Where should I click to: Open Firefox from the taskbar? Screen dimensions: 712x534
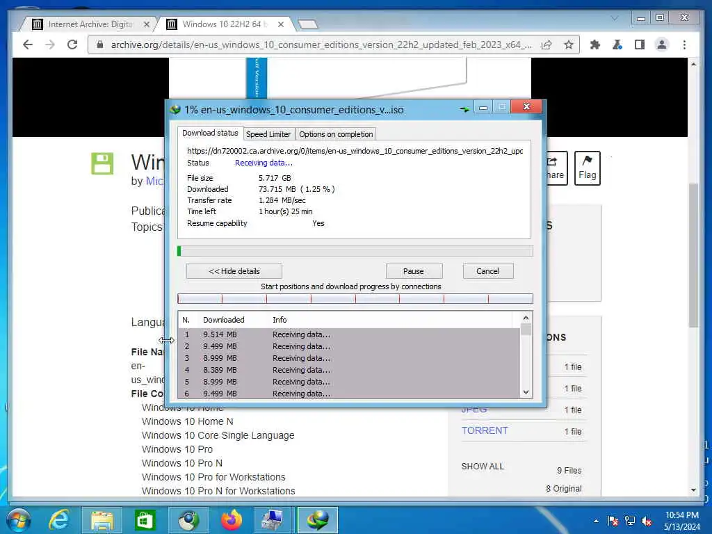click(x=232, y=520)
